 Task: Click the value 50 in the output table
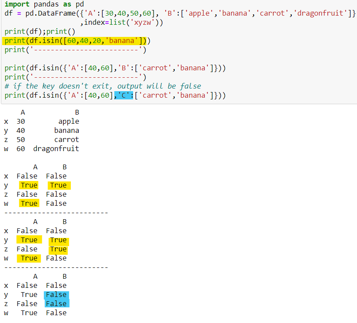[21, 139]
